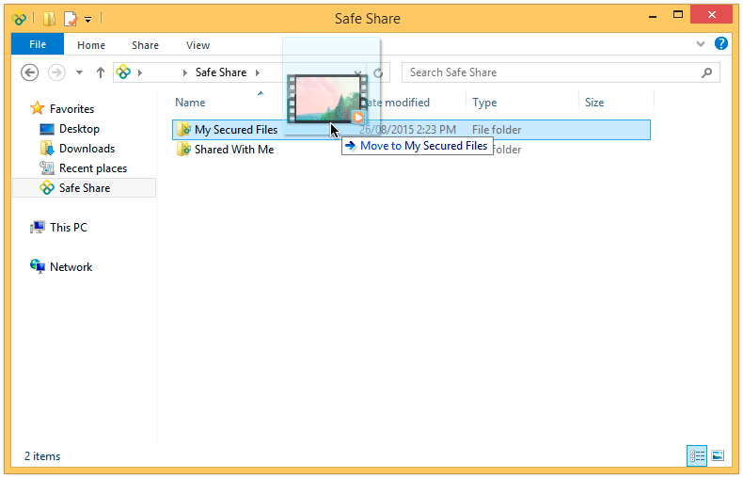Open the File menu

(x=38, y=44)
